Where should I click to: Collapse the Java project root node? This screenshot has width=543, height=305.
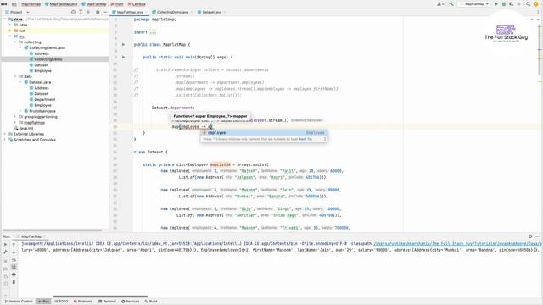[x=5, y=19]
